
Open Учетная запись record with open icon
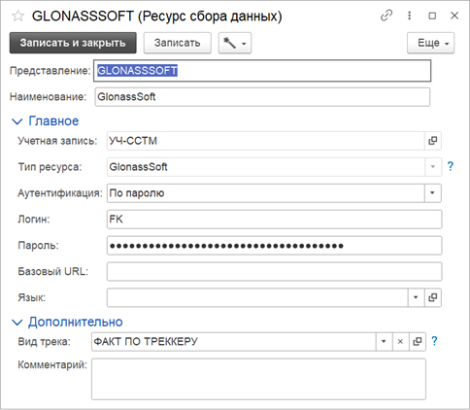click(x=433, y=141)
